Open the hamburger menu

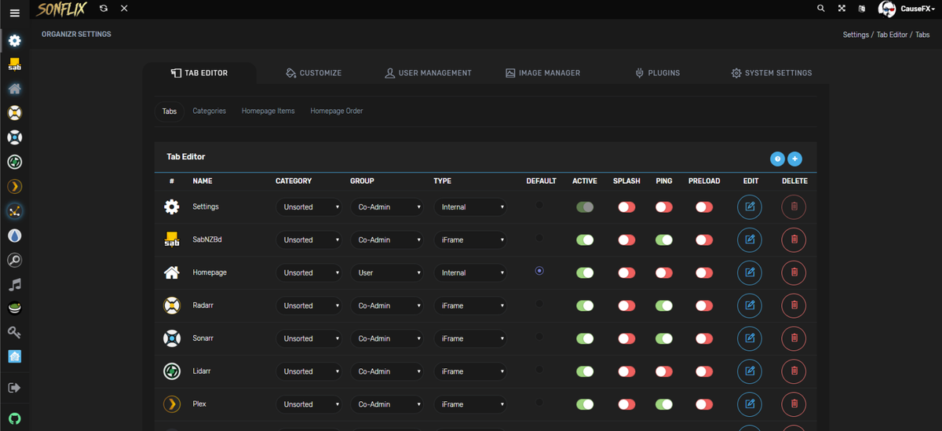point(14,13)
